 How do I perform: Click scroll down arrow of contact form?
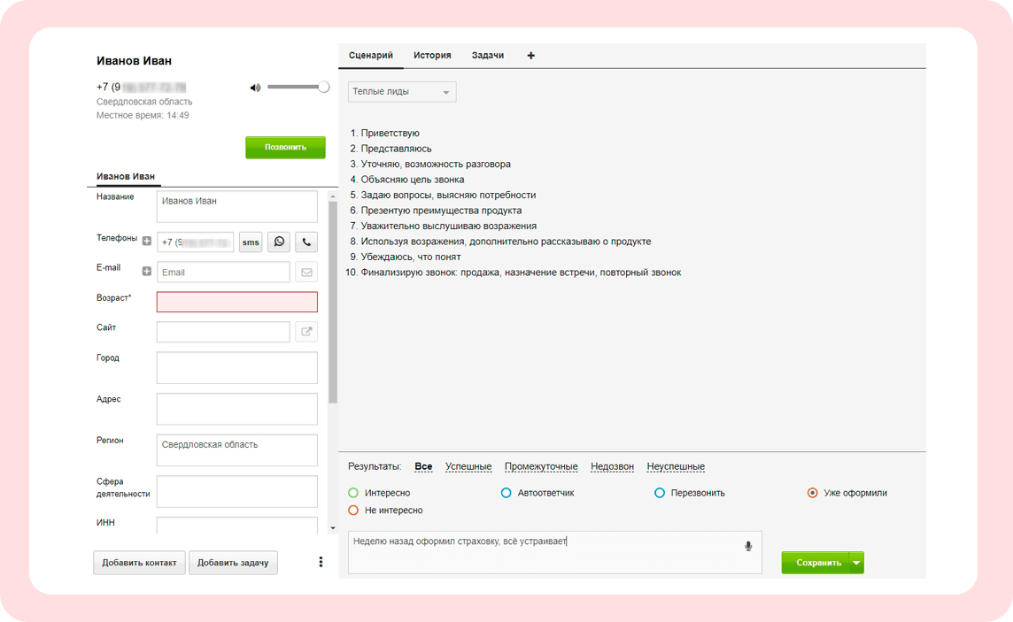(x=333, y=528)
